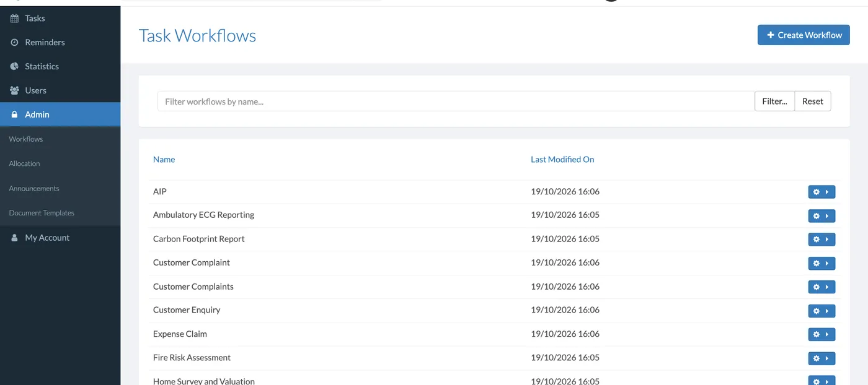
Task: Click the Customer Complaint workflow name
Action: [x=192, y=262]
